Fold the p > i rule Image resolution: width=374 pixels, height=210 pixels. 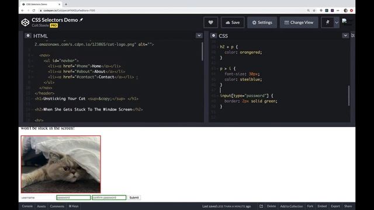pyautogui.click(x=217, y=69)
